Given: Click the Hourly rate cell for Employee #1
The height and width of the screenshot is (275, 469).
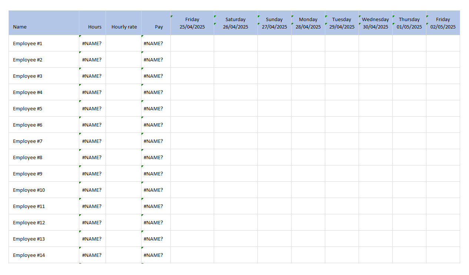Looking at the screenshot, I should [123, 43].
